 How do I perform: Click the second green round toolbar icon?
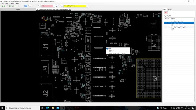4,6
